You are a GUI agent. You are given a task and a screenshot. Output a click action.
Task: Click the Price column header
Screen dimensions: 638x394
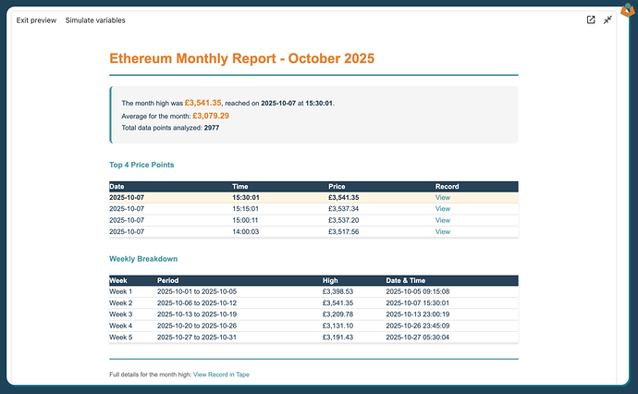pyautogui.click(x=337, y=186)
